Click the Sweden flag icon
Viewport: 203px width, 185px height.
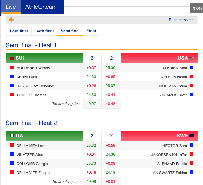[x=192, y=136]
